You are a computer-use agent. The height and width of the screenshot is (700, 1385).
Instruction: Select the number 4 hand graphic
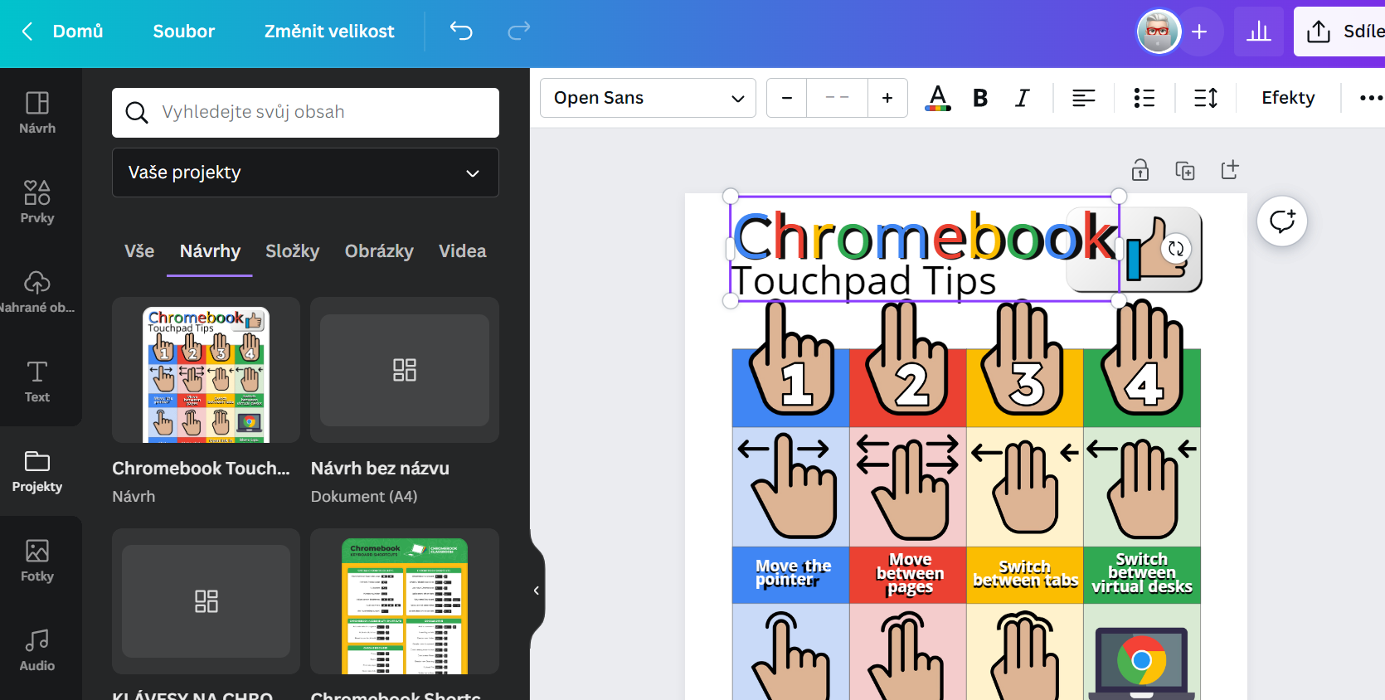pyautogui.click(x=1143, y=358)
